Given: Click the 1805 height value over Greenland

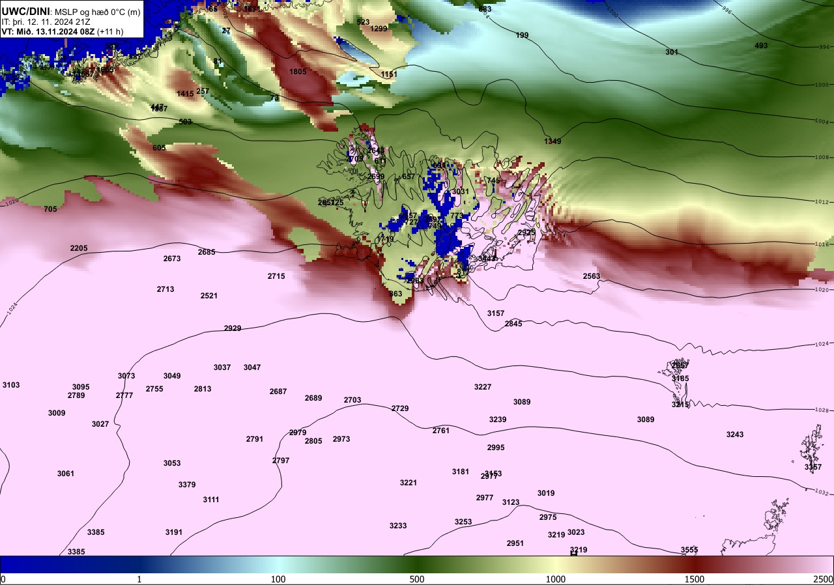Looking at the screenshot, I should click(x=298, y=72).
